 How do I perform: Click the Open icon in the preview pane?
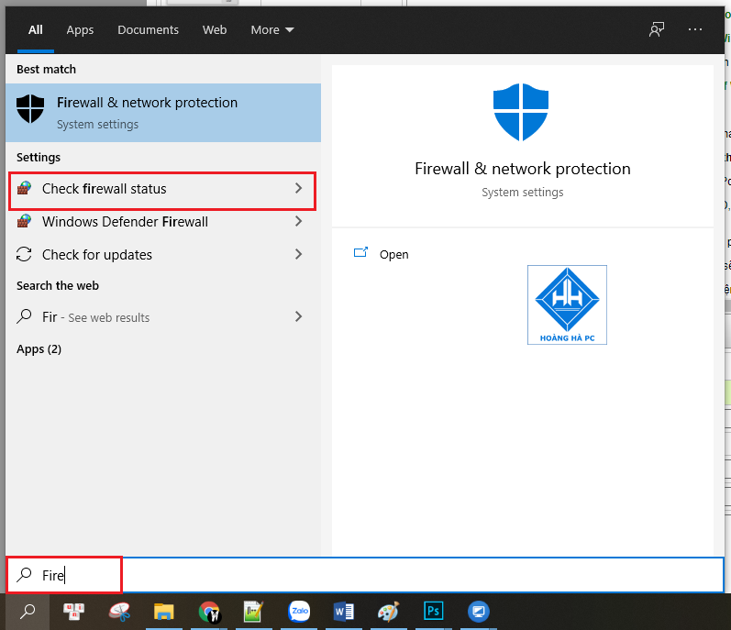click(x=360, y=252)
